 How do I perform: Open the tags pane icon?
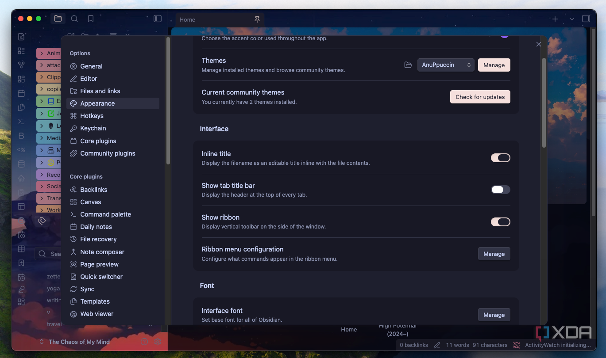(x=42, y=221)
